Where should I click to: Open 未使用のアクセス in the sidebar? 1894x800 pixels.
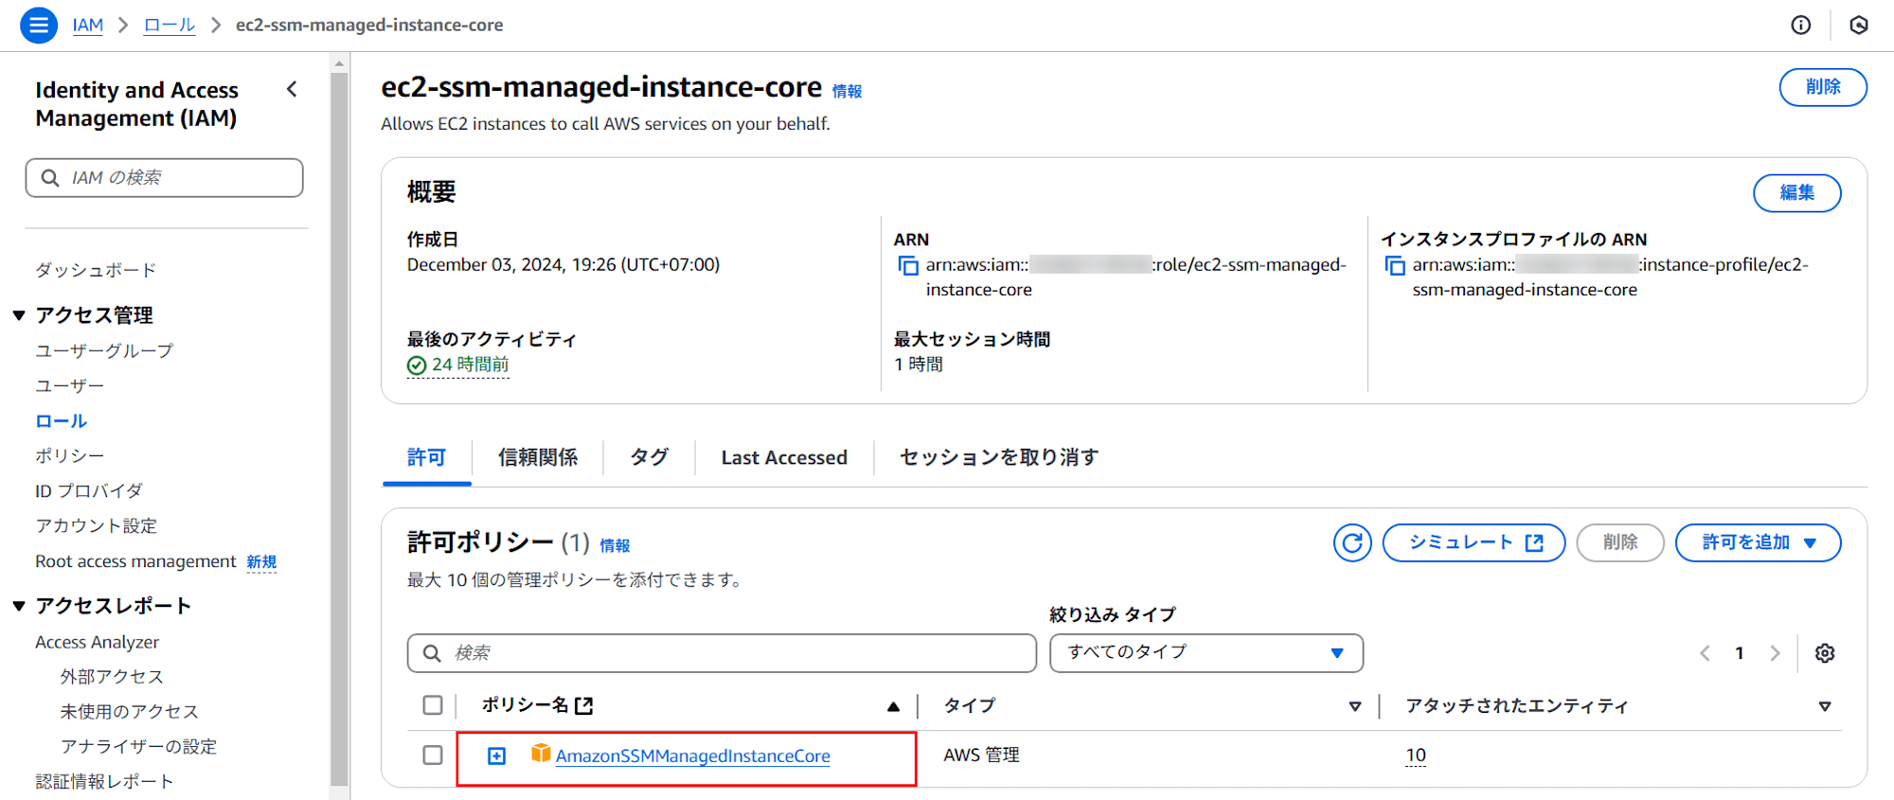[130, 712]
